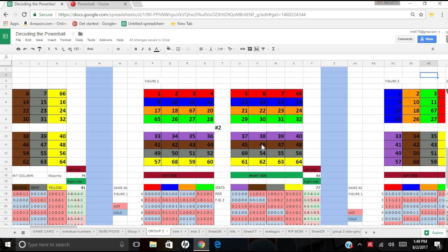This screenshot has height=252, width=448.
Task: Decrease decimal places
Action: click(63, 49)
